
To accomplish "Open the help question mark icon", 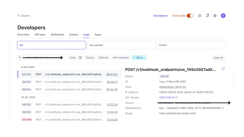I will click(200, 16).
